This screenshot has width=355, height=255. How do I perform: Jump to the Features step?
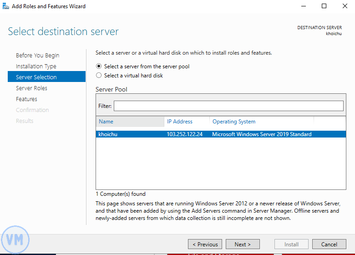(x=26, y=99)
